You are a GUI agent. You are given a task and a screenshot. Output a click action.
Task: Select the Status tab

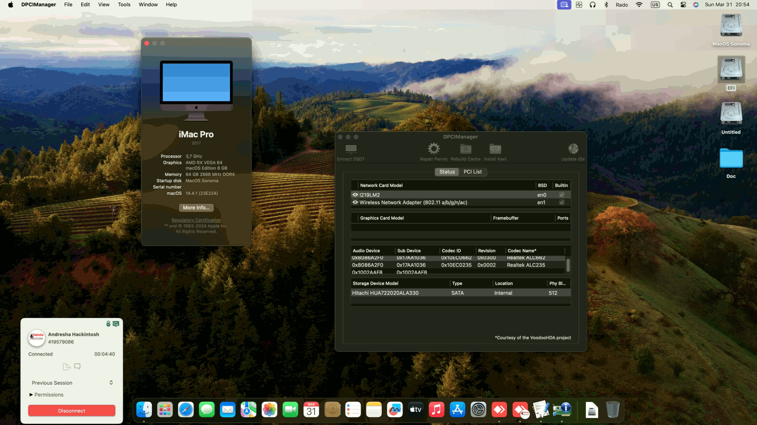click(447, 172)
